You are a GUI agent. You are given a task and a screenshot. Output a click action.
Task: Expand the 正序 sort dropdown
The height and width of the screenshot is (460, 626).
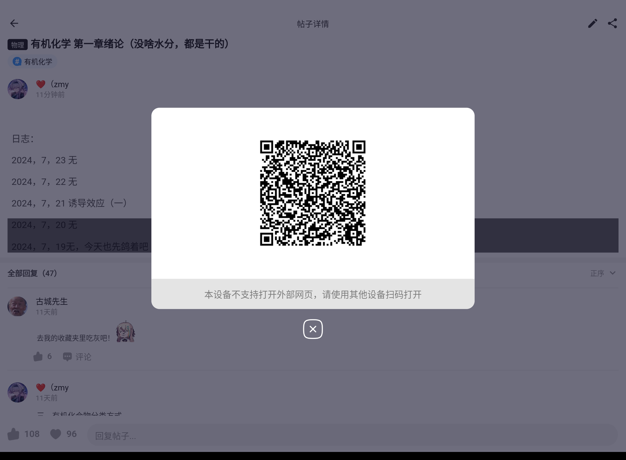tap(603, 273)
